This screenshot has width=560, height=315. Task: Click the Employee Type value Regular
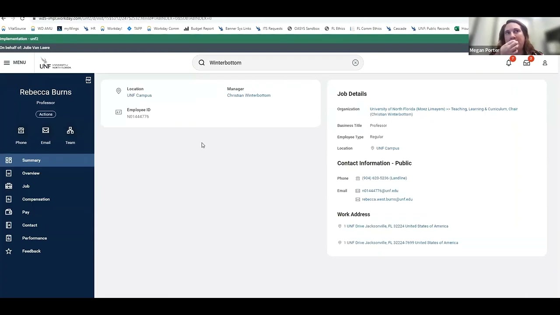(x=376, y=137)
